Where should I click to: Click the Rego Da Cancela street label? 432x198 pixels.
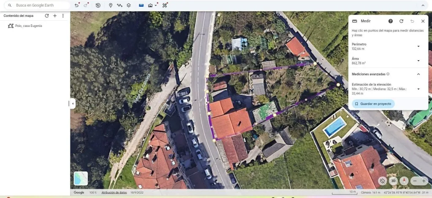pos(142,88)
